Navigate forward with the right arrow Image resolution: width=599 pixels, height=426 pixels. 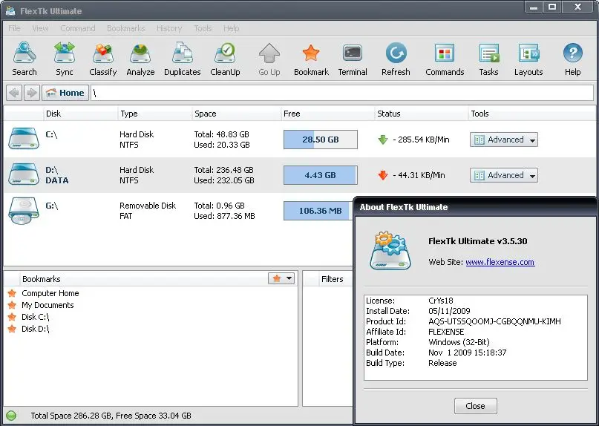pyautogui.click(x=32, y=93)
